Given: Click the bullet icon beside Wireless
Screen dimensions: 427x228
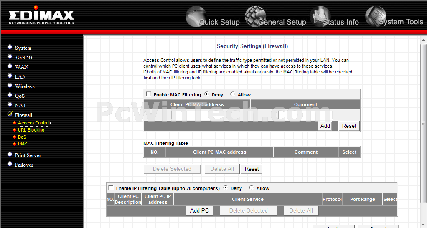Looking at the screenshot, I should pyautogui.click(x=10, y=86).
